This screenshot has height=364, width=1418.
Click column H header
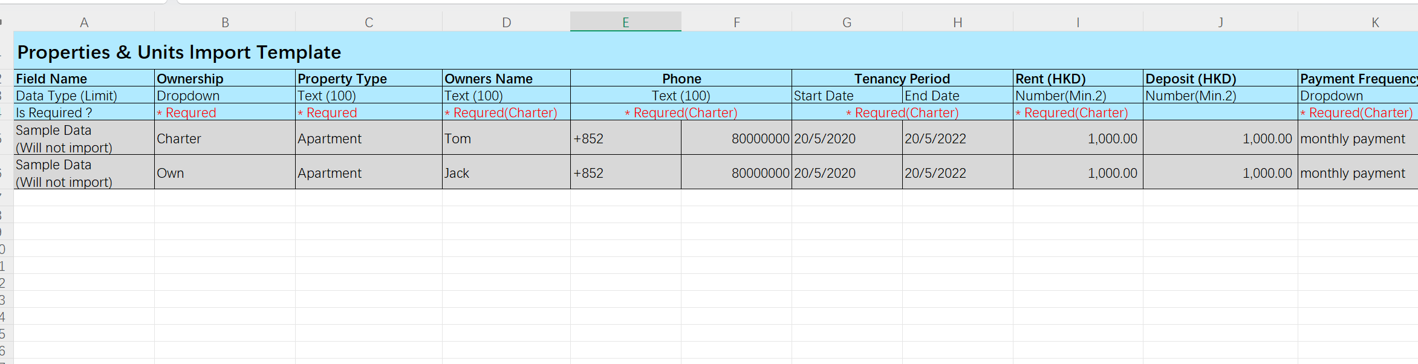[x=957, y=22]
